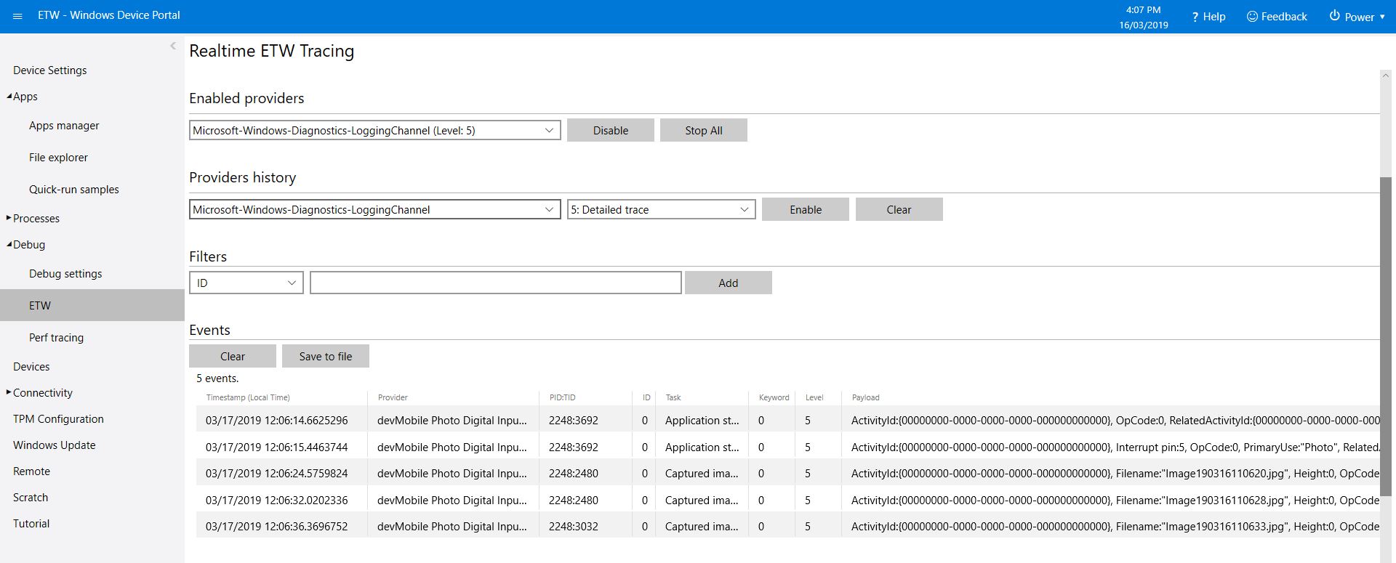This screenshot has height=563, width=1396.
Task: Click the filter text input field
Action: coord(495,283)
